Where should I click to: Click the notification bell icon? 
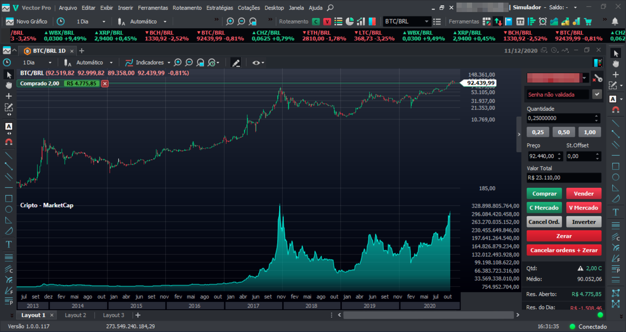tap(615, 21)
